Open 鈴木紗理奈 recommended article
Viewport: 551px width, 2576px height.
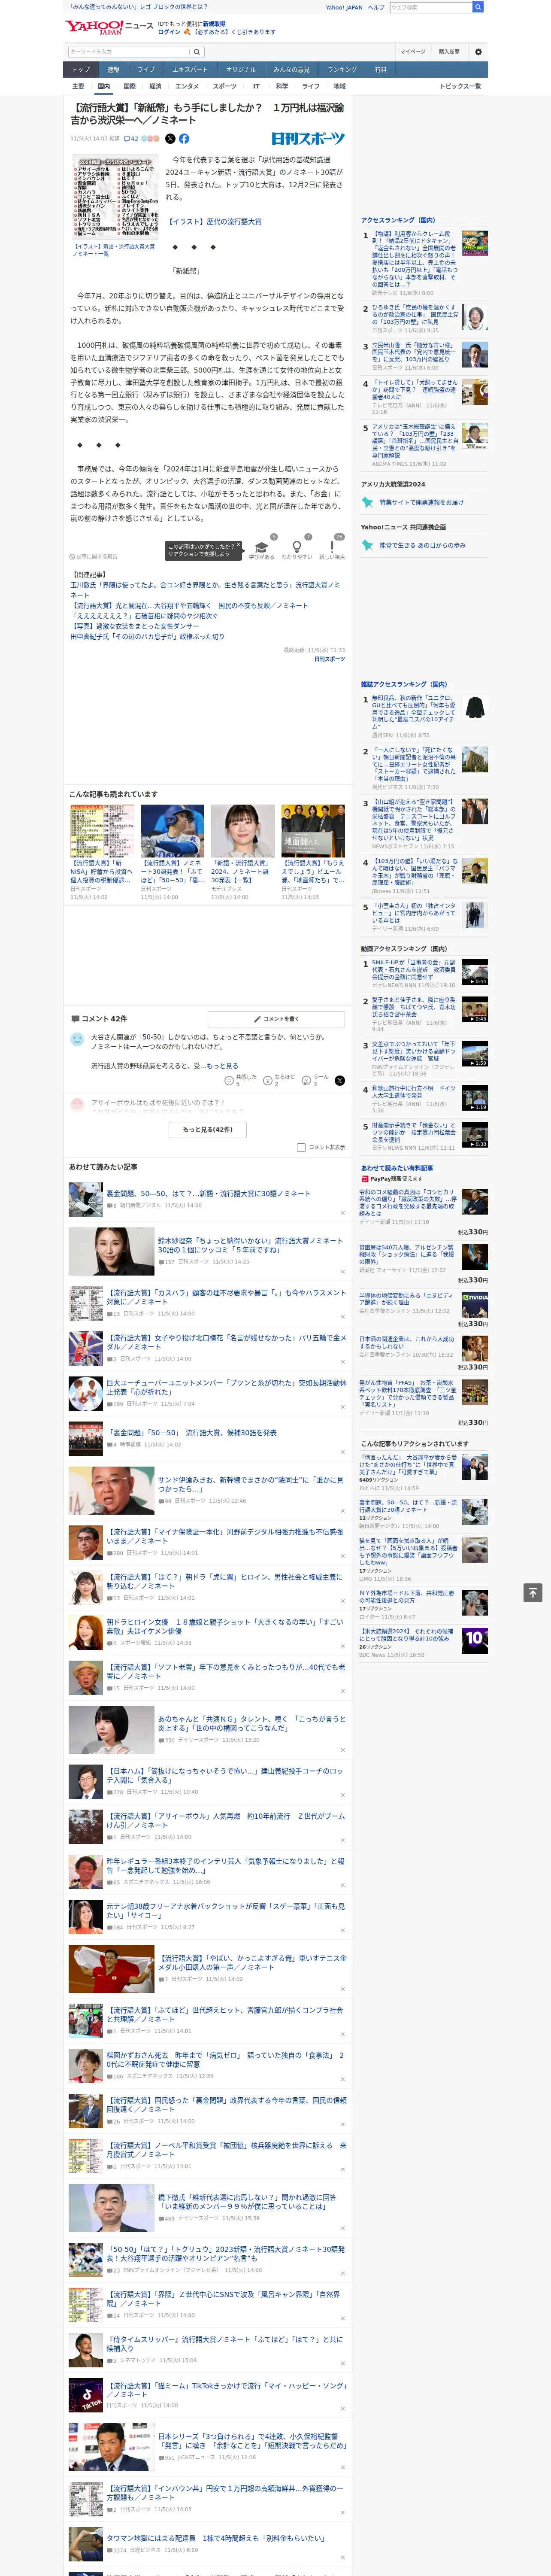click(x=250, y=1245)
